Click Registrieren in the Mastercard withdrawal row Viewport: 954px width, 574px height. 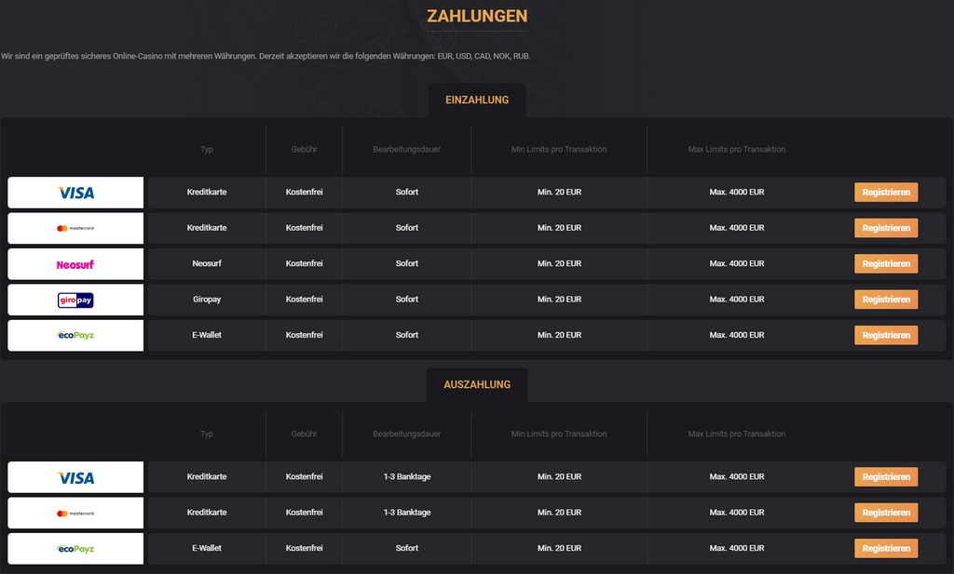[886, 513]
